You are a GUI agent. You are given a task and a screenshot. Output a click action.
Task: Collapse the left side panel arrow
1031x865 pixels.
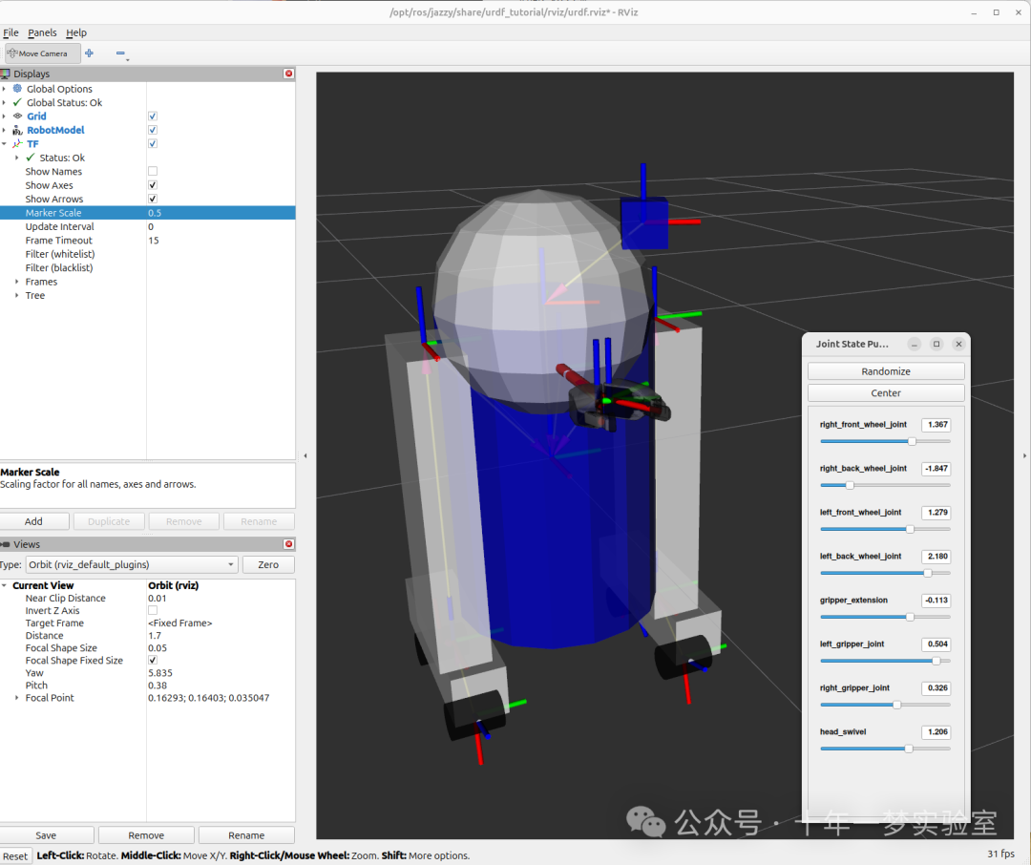click(305, 455)
